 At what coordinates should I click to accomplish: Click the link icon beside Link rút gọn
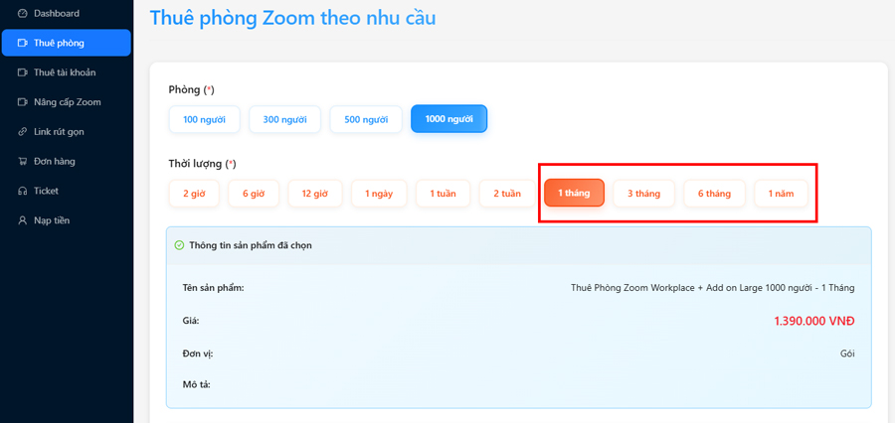23,132
